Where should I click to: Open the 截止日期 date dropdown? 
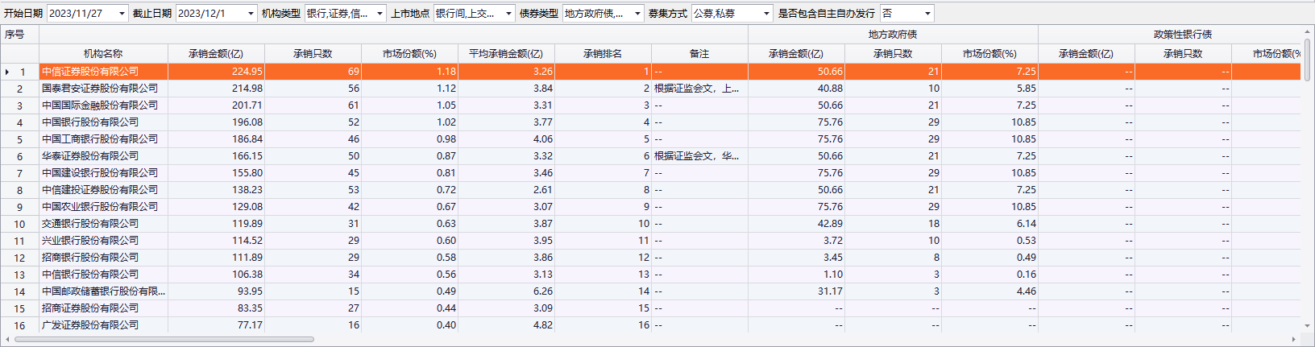pyautogui.click(x=251, y=14)
